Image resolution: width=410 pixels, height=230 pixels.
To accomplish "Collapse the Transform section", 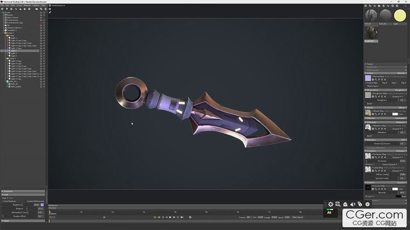I will tap(2, 191).
